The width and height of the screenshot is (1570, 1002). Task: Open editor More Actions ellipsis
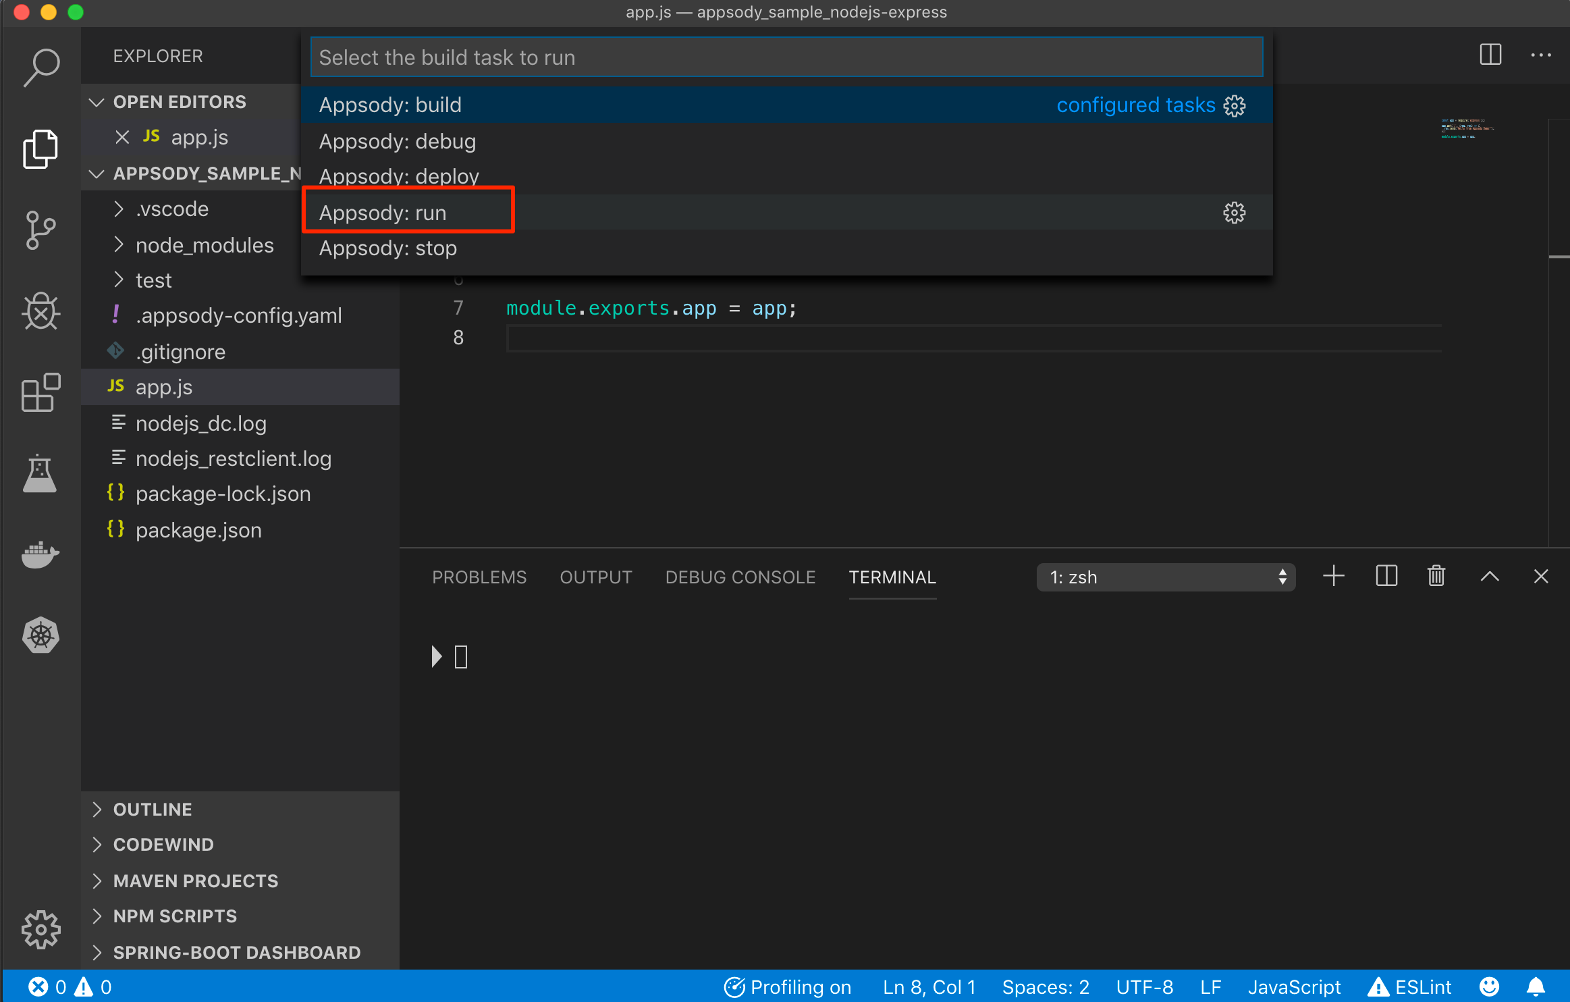[1541, 55]
